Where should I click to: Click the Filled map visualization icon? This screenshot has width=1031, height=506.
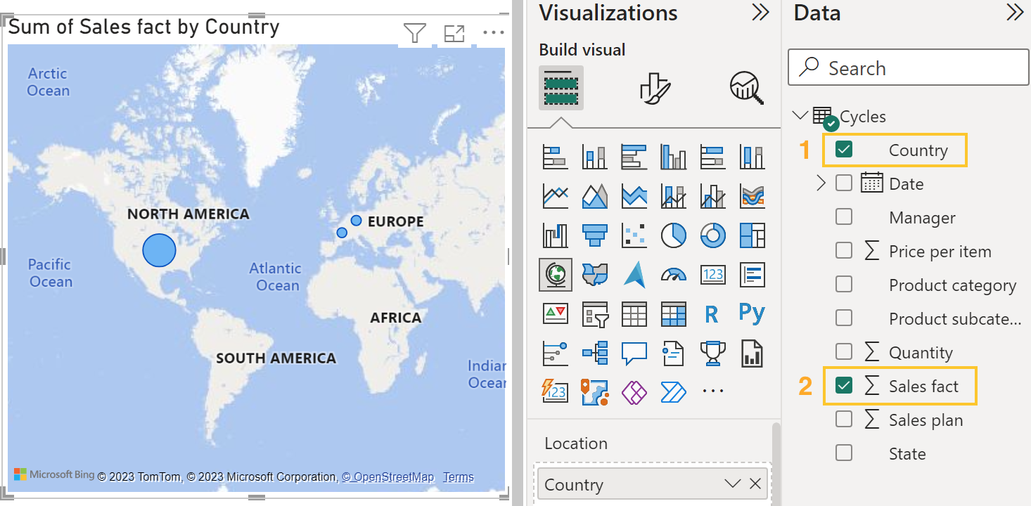pos(595,275)
